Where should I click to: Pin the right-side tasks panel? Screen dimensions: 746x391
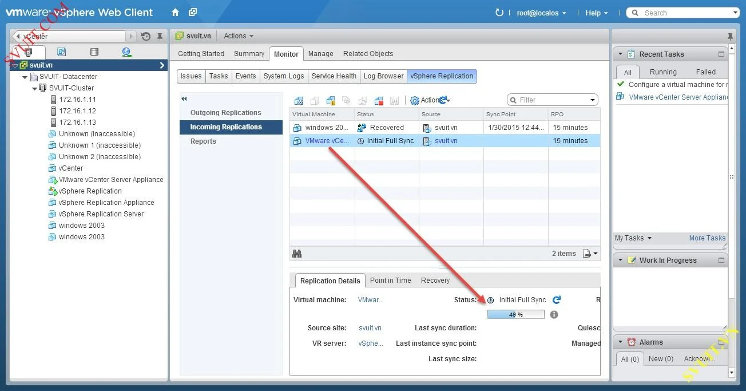pyautogui.click(x=730, y=36)
